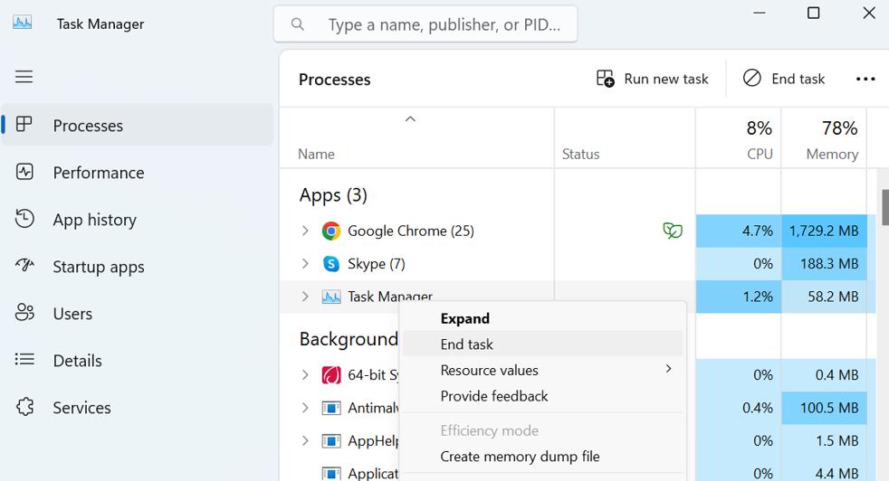Click the Applicat process row icon
The width and height of the screenshot is (889, 481).
point(331,473)
